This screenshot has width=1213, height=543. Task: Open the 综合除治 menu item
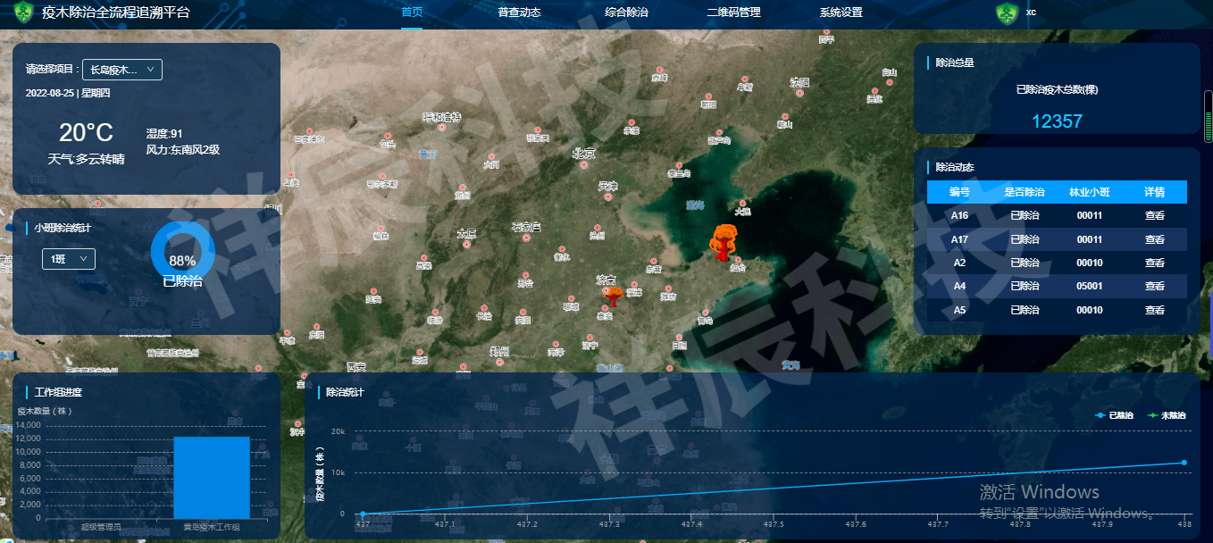pos(626,13)
